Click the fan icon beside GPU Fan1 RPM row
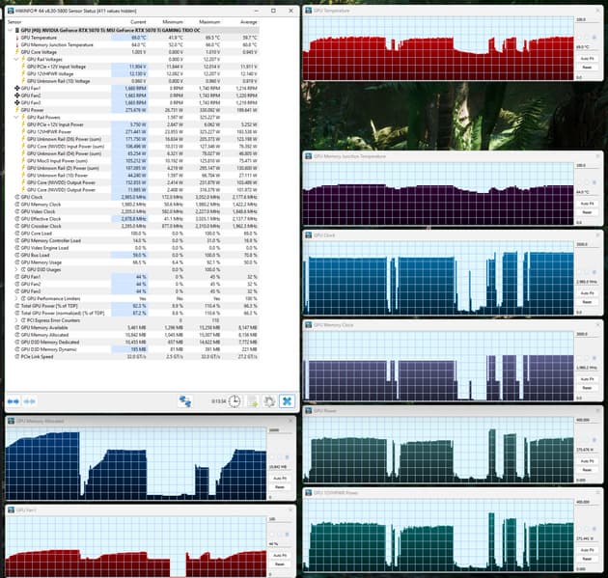 [17, 89]
